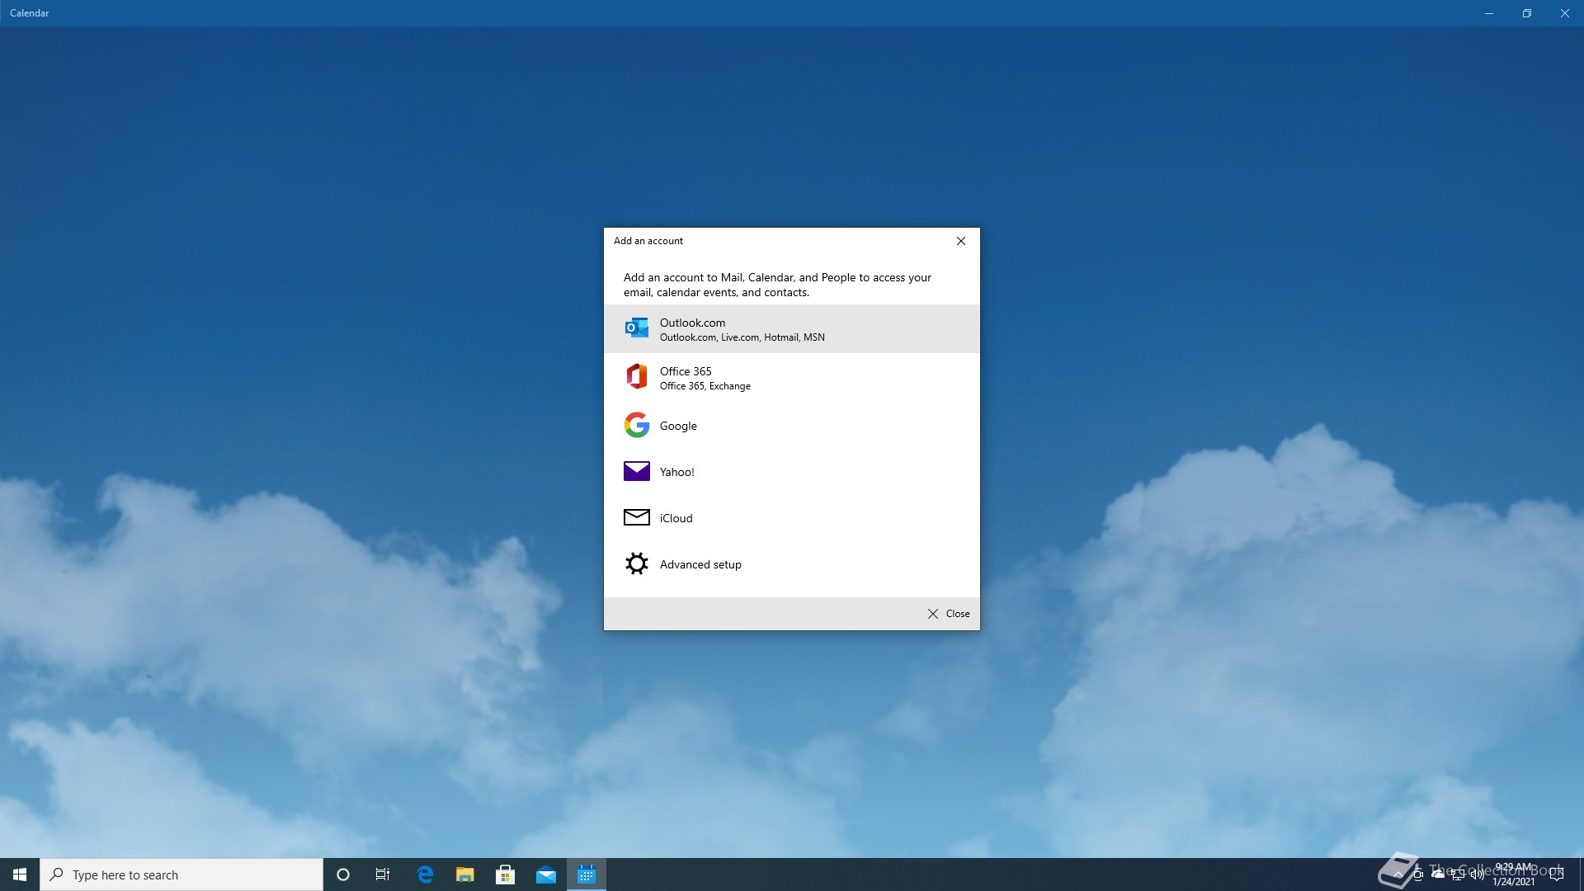Open Microsoft Store from taskbar
Viewport: 1584px width, 891px height.
coord(505,874)
